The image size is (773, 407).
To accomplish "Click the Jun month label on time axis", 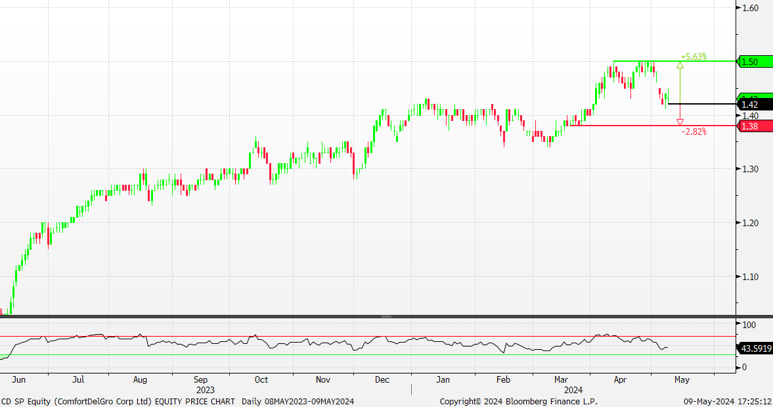I will (x=19, y=379).
